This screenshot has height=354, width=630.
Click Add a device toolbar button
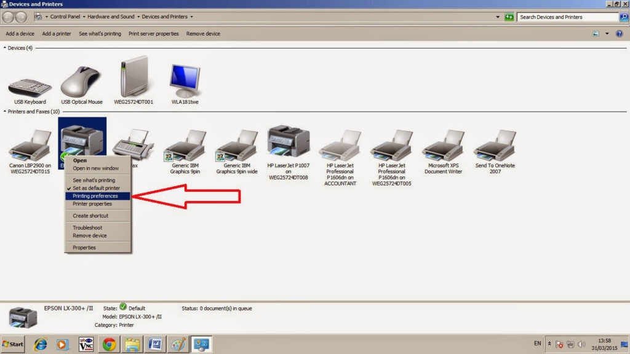pyautogui.click(x=20, y=34)
